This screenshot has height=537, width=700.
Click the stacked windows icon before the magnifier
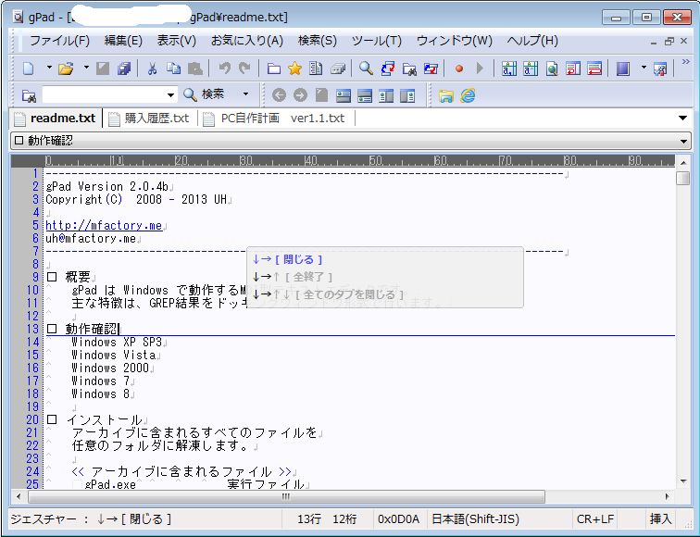pyautogui.click(x=338, y=69)
